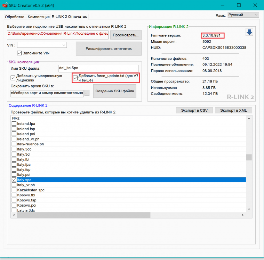
Task: Check the Italy.fsp checkbox
Action: 14,170
